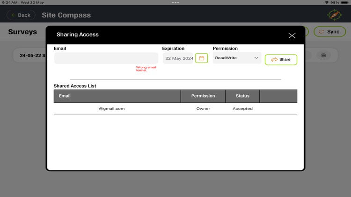Click the Share button
The width and height of the screenshot is (351, 197).
[x=281, y=59]
